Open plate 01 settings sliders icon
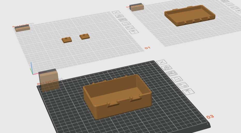The width and height of the screenshot is (241, 133). point(130,28)
